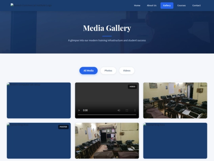Viewport: 214px width, 161px height.
Task: Click the Ganesh Commercial Institute logo
Action: (x=31, y=5)
